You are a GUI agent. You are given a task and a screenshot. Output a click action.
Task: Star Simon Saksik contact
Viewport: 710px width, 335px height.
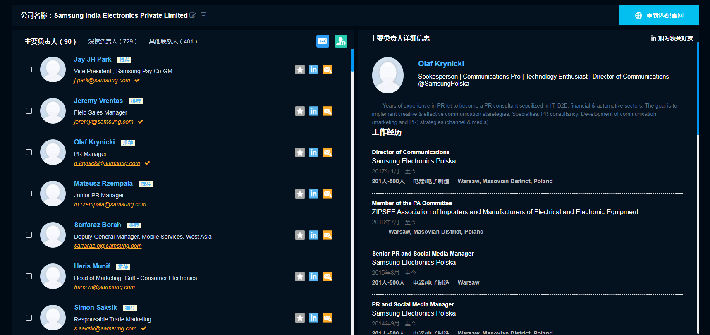point(300,318)
